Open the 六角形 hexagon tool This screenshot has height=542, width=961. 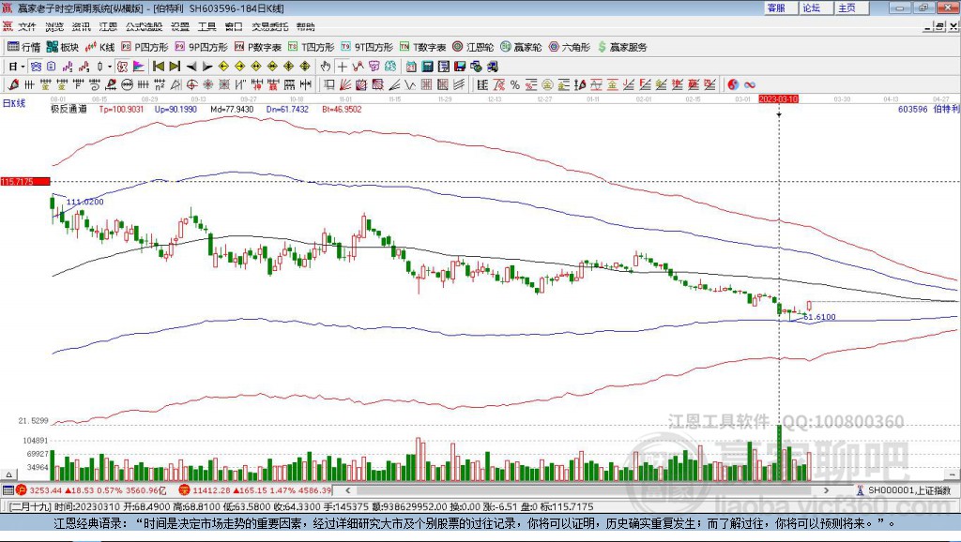pyautogui.click(x=570, y=47)
